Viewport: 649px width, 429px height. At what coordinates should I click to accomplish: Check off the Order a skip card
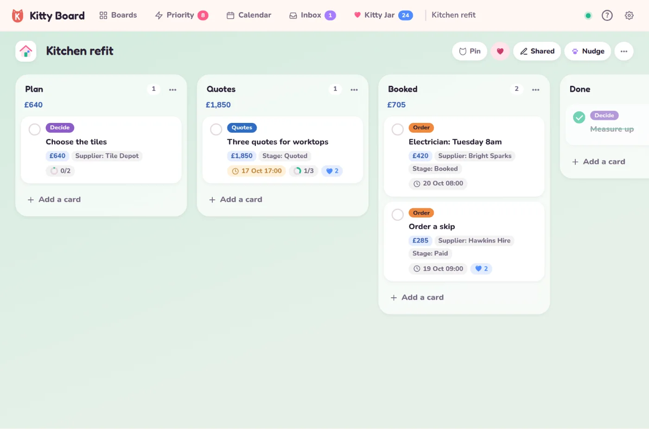point(398,215)
